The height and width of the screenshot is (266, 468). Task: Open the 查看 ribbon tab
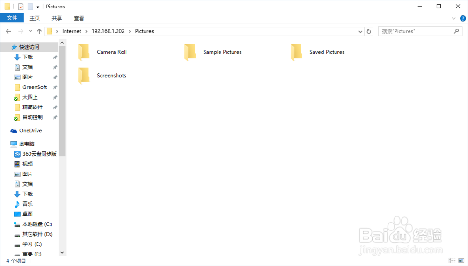tap(79, 18)
